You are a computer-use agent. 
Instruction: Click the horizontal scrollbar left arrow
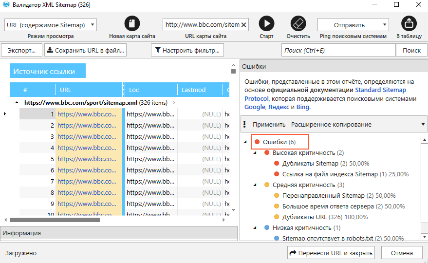click(x=6, y=220)
